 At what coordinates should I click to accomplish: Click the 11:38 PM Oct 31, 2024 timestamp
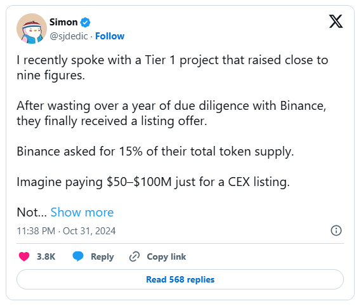pos(66,231)
